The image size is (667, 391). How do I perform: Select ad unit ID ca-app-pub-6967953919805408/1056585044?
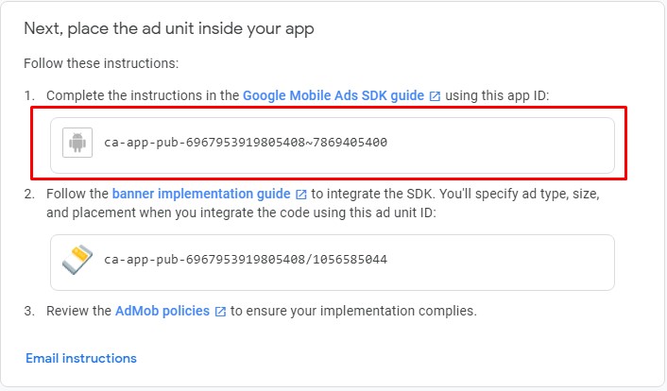click(246, 259)
